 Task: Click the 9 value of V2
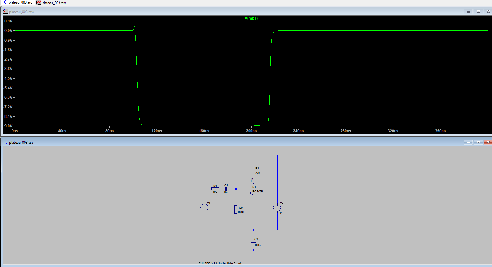[281, 213]
